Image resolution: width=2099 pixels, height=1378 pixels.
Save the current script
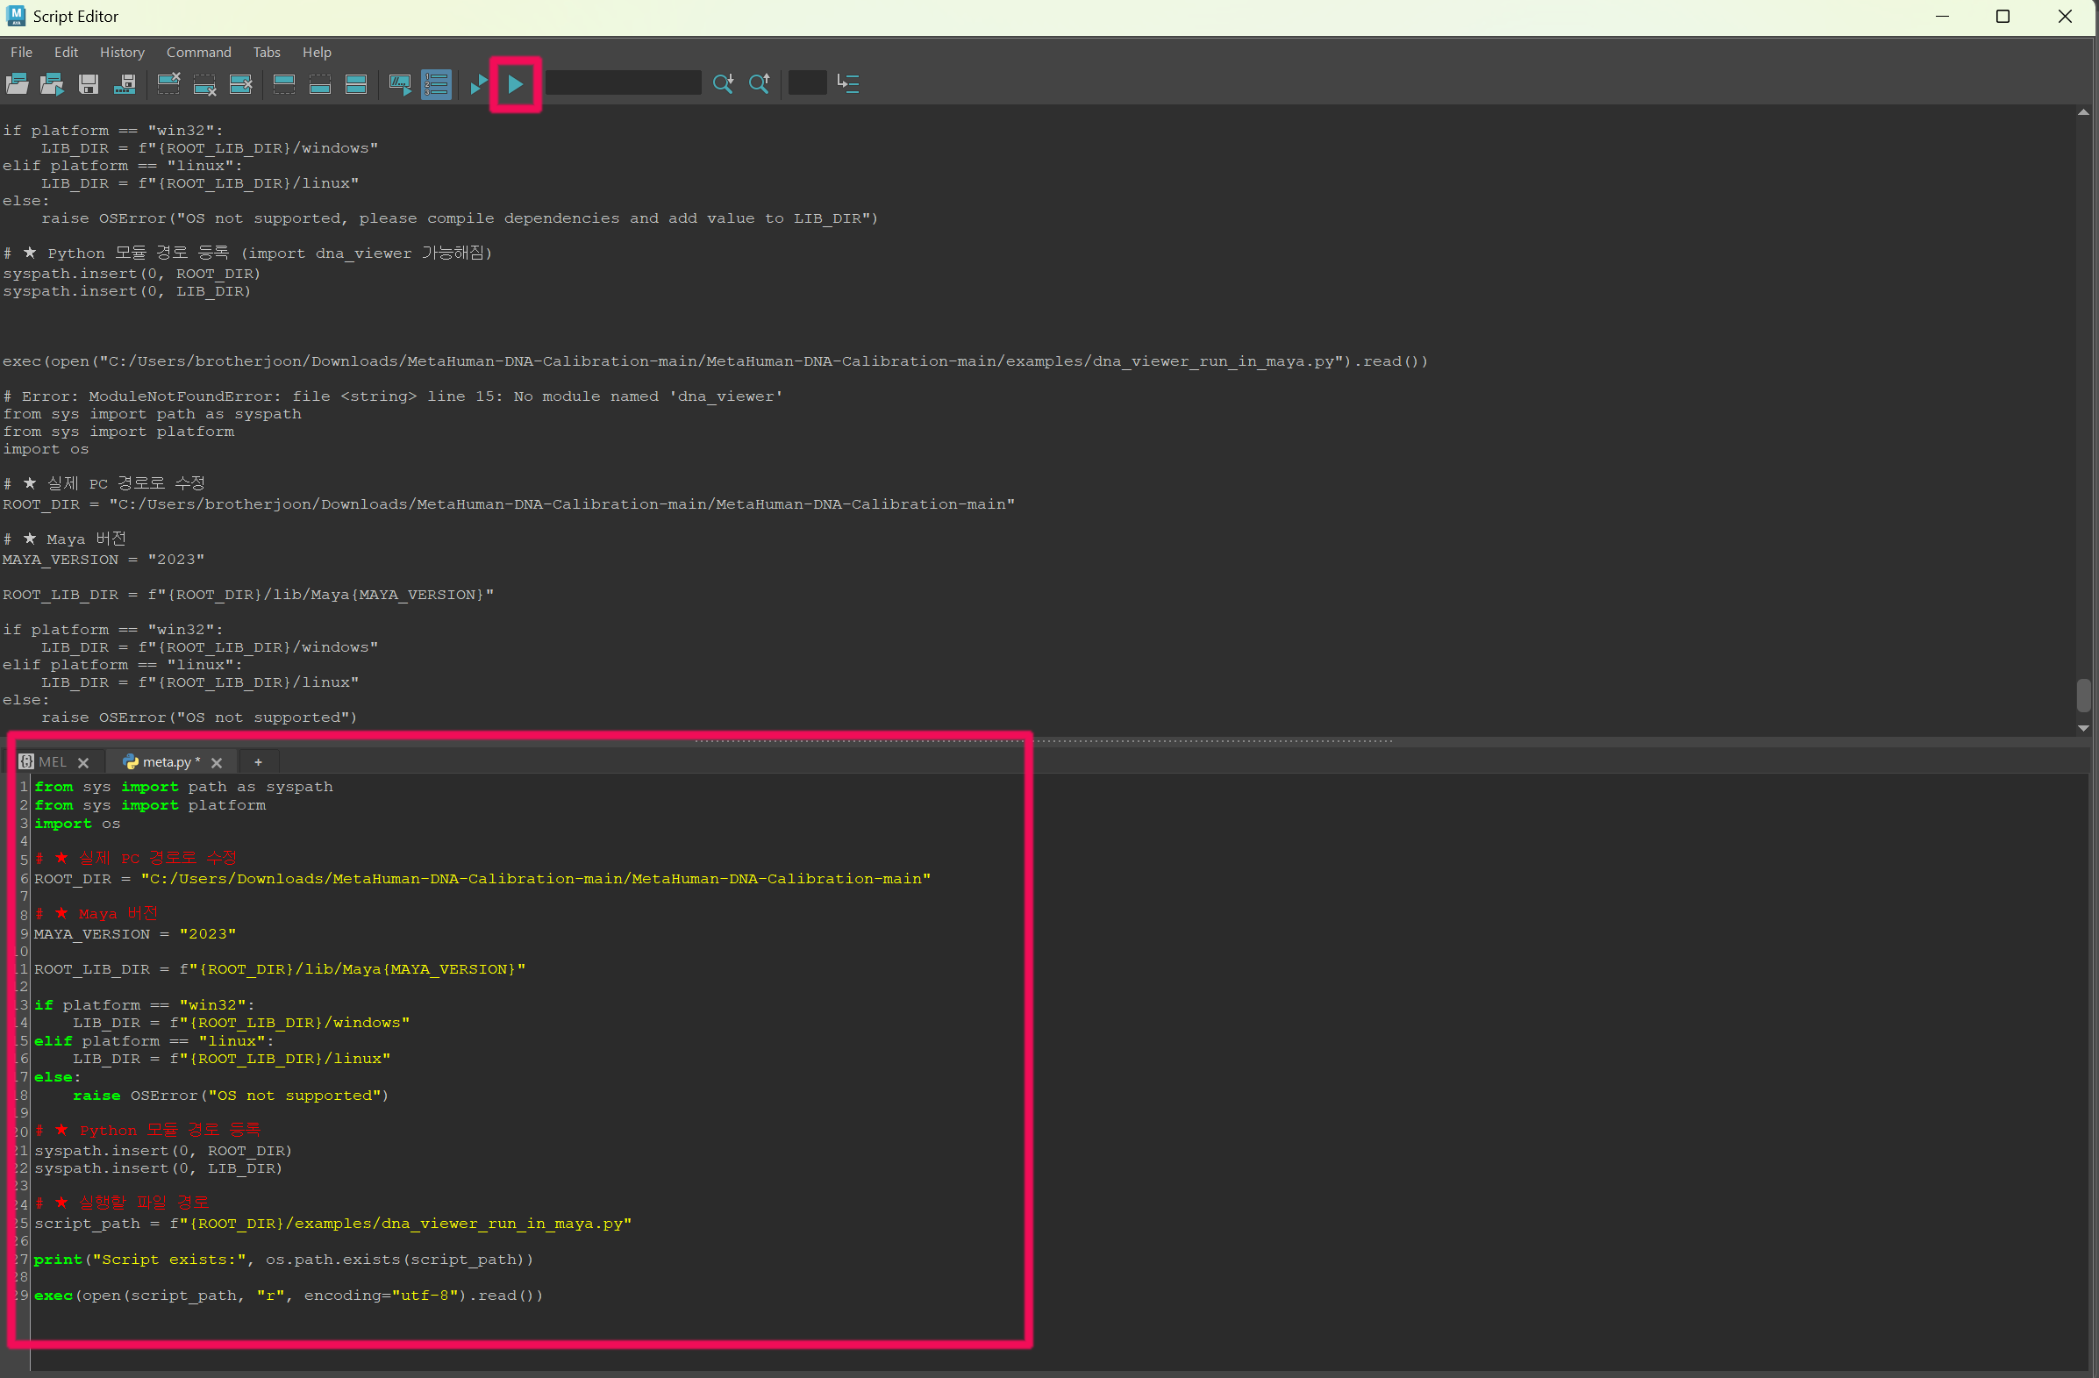point(88,84)
